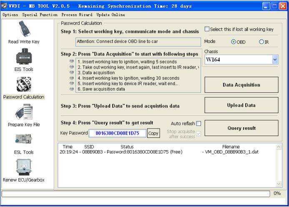The height and width of the screenshot is (207, 289).
Task: Click the Copy button beside key password
Action: coord(153,133)
